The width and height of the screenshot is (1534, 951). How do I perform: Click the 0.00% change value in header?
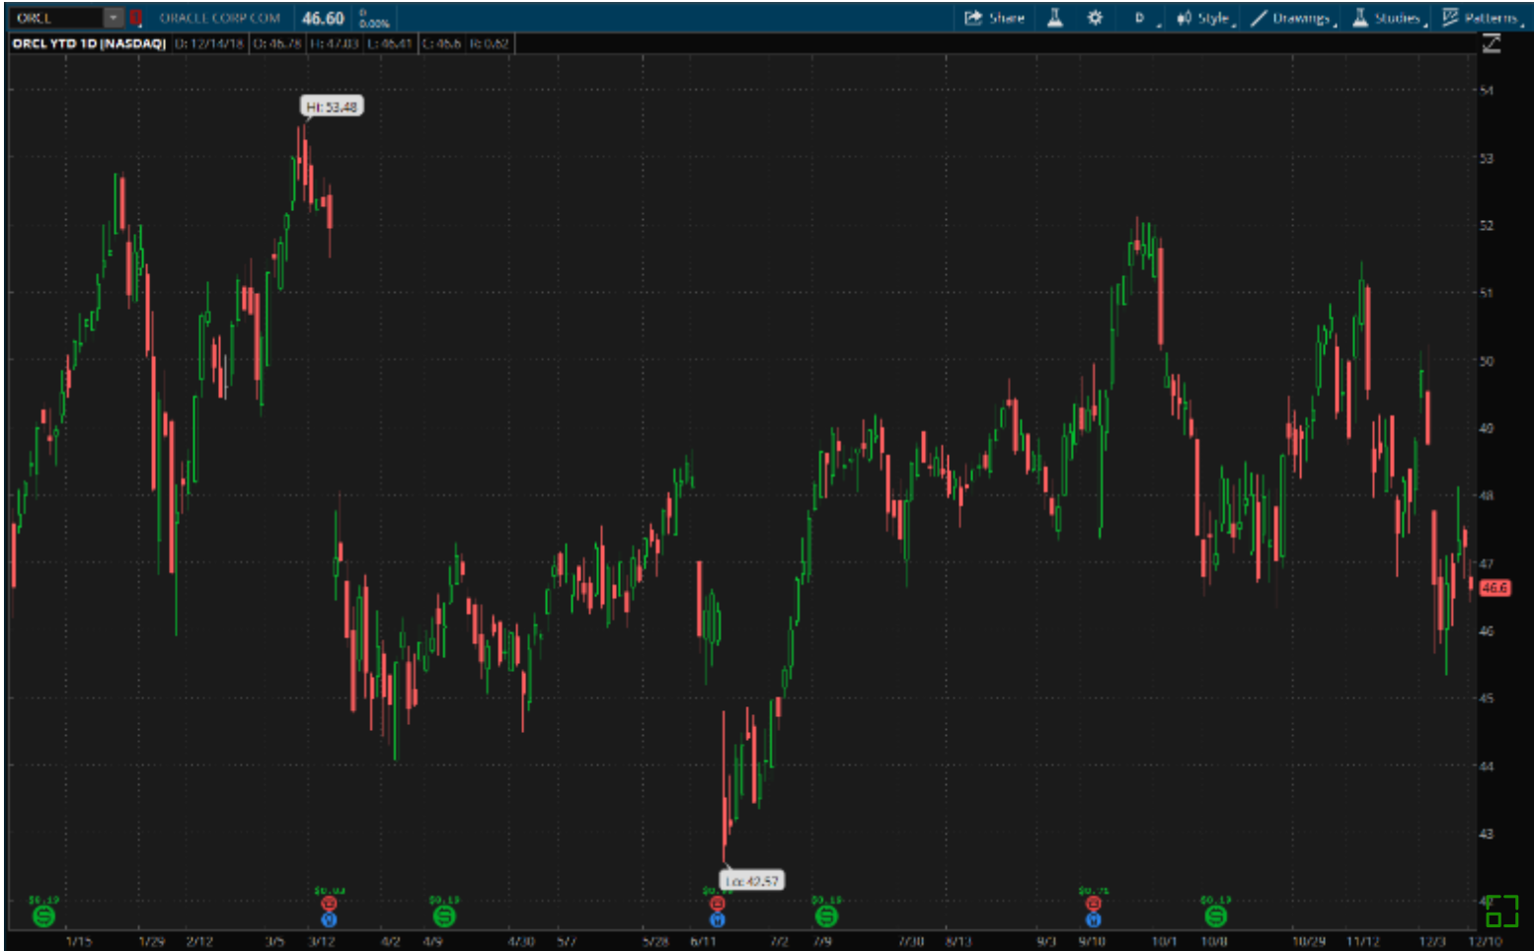coord(374,23)
